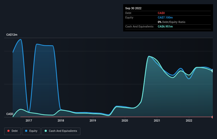Click the 2019 x-axis label
217x139 pixels.
[x=93, y=121]
